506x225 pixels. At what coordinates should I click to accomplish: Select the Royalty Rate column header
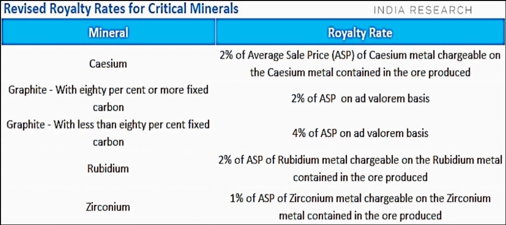click(360, 33)
